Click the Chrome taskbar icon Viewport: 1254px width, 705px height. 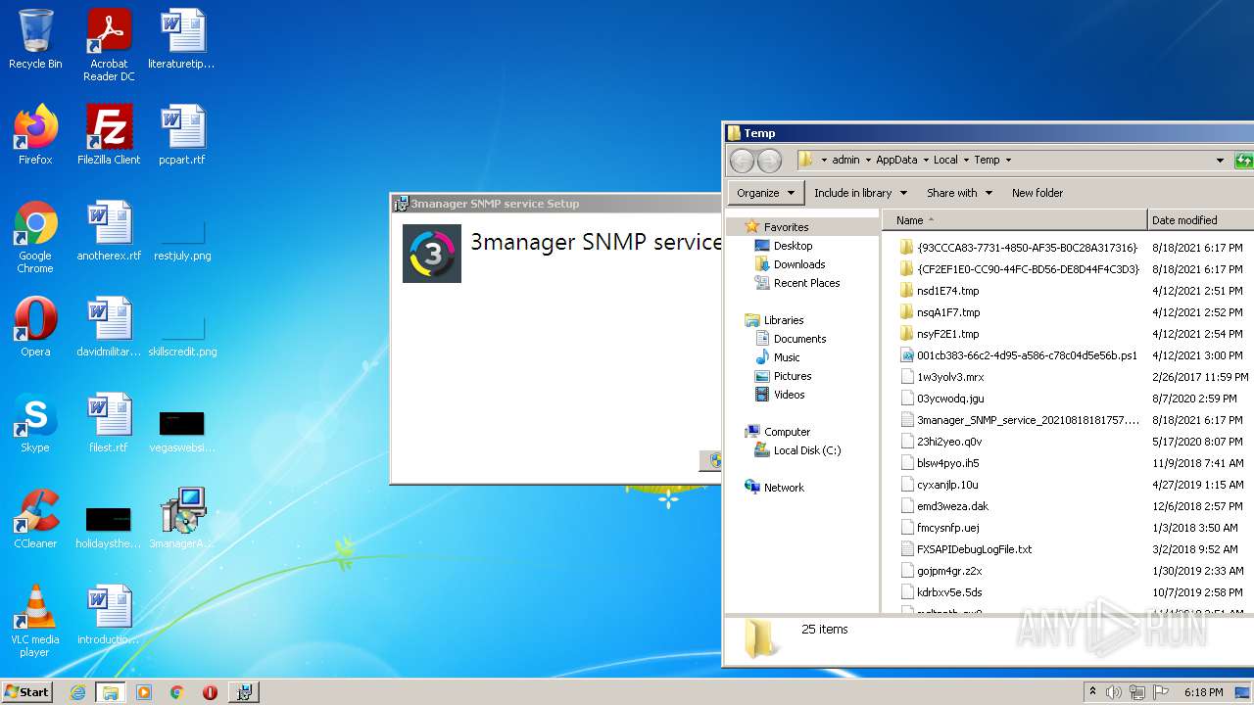[177, 692]
